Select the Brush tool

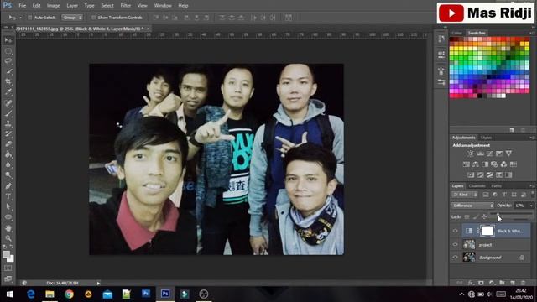point(8,113)
